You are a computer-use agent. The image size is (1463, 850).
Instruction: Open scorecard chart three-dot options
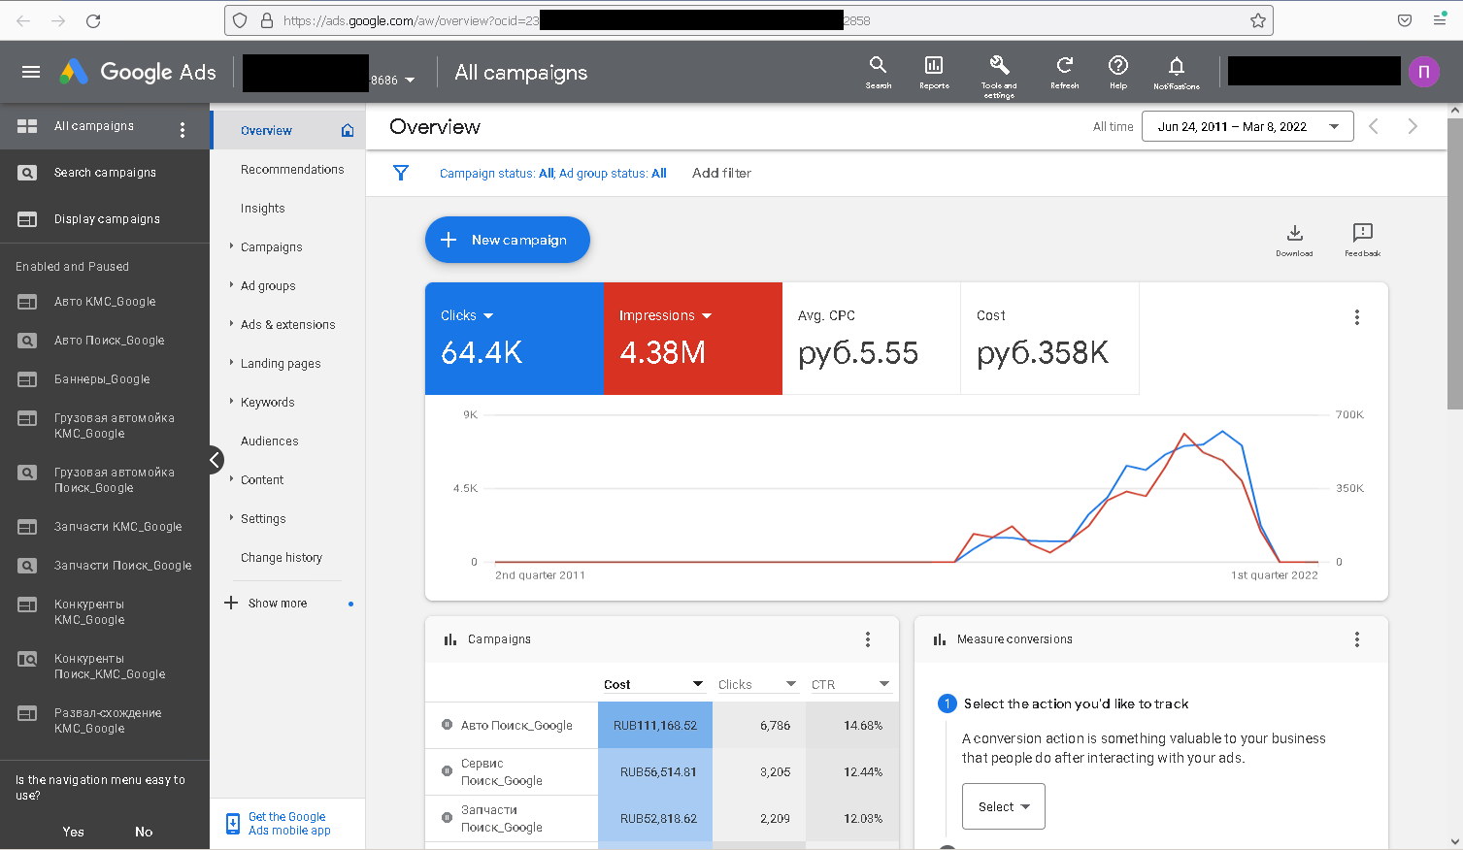click(1357, 317)
